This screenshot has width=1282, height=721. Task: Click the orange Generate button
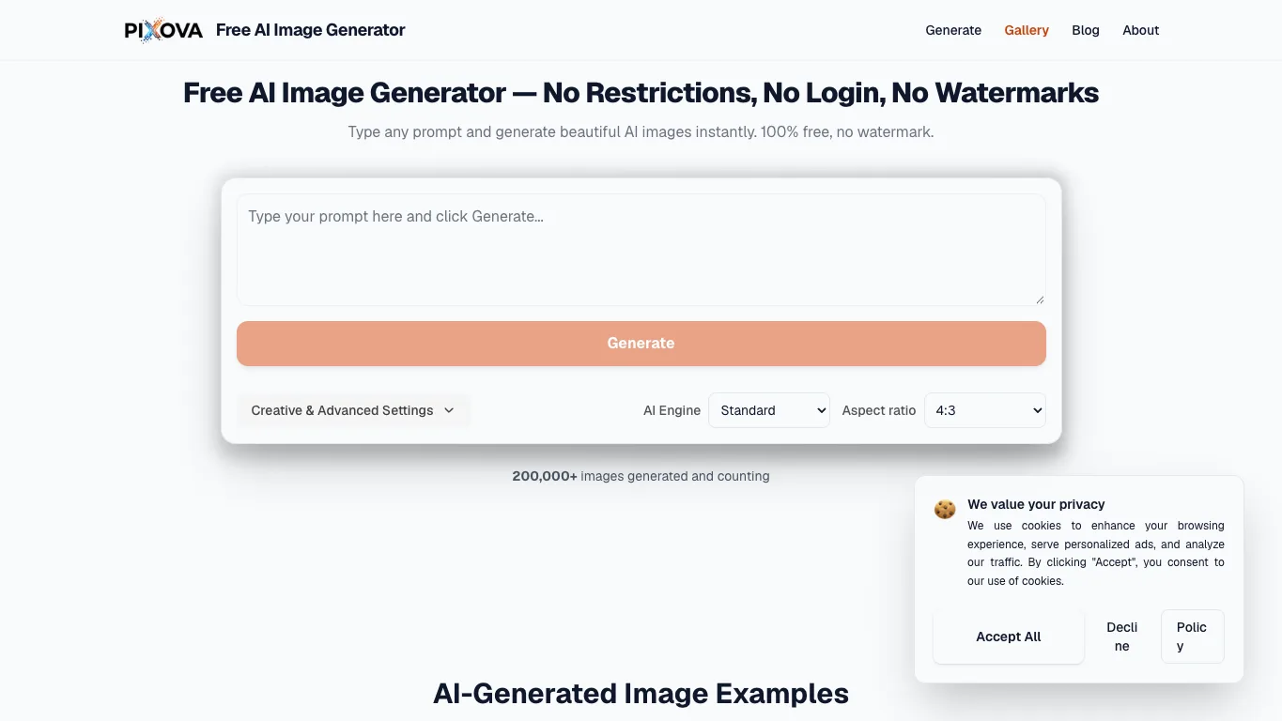click(641, 344)
